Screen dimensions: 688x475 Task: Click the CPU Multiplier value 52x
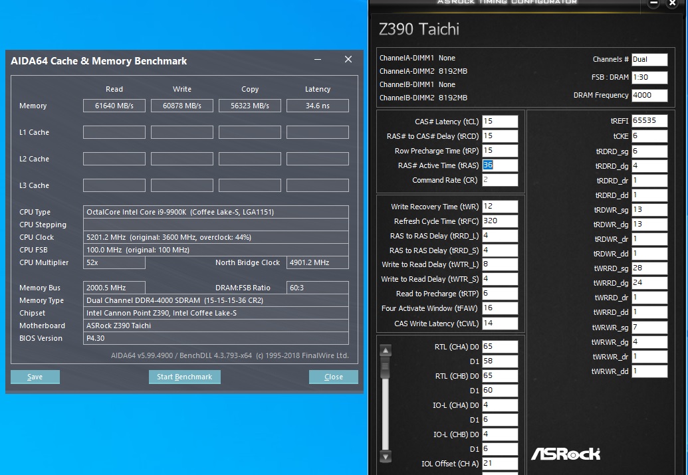coord(114,262)
